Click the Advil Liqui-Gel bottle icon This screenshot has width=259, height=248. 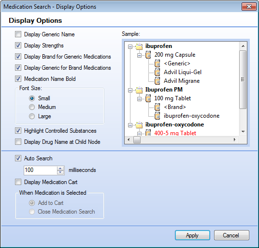click(157, 72)
